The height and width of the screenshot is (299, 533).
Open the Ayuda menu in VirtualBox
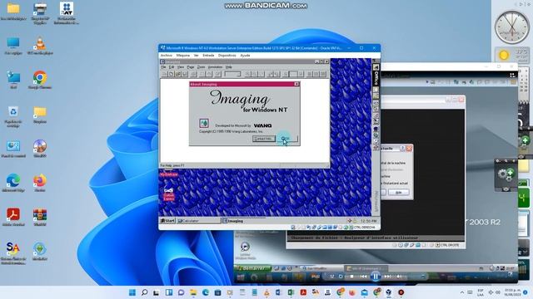pyautogui.click(x=245, y=56)
